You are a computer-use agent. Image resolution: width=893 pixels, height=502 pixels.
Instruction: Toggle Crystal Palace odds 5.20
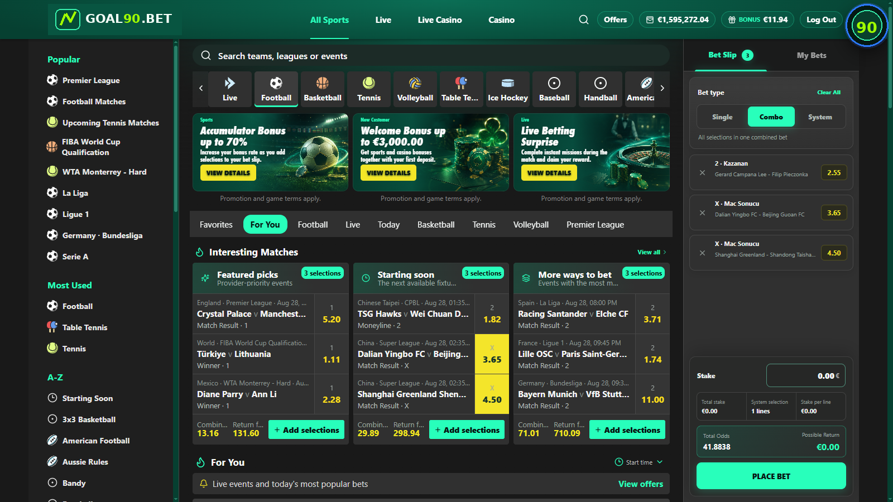tap(332, 314)
